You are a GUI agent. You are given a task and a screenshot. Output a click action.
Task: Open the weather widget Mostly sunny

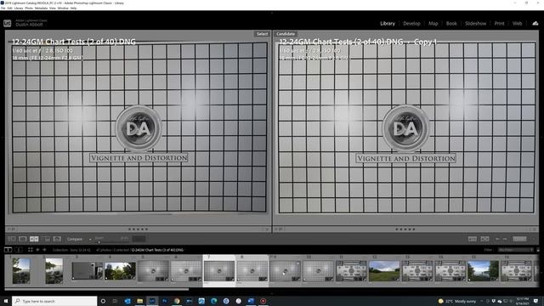click(x=457, y=301)
